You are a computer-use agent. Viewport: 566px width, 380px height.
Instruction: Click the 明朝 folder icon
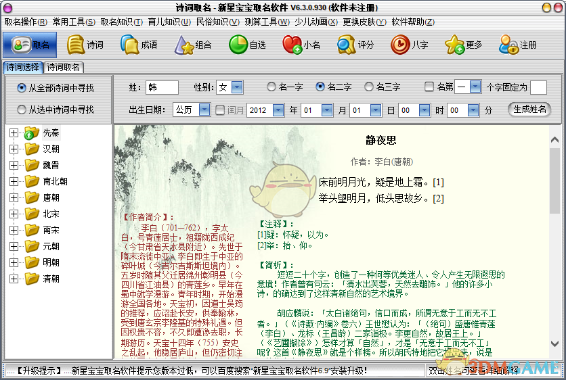(x=32, y=262)
